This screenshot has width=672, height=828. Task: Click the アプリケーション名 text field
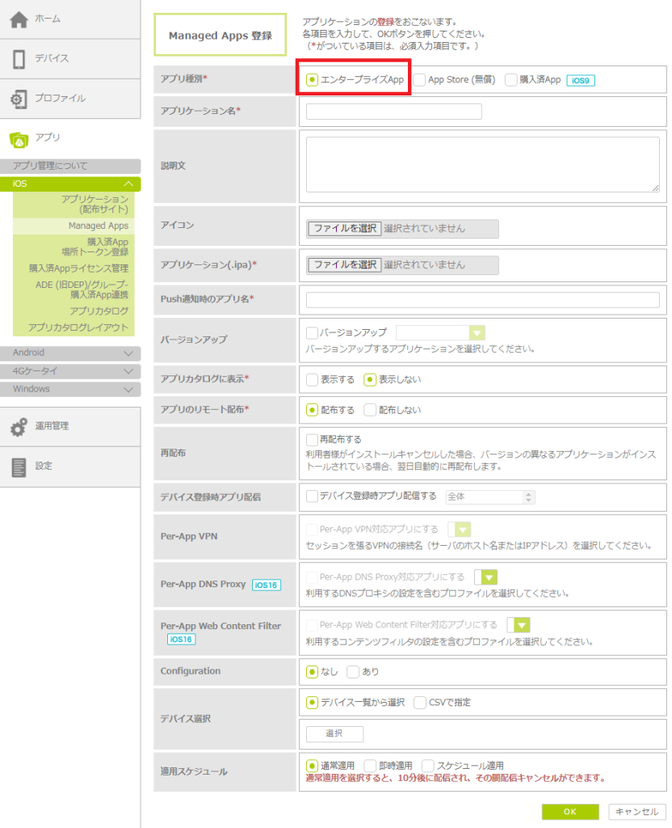394,112
